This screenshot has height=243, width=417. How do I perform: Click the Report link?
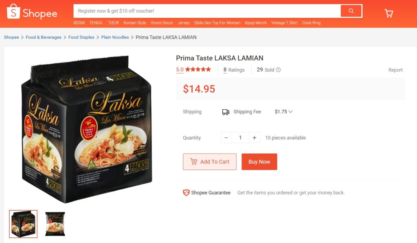[x=395, y=70]
